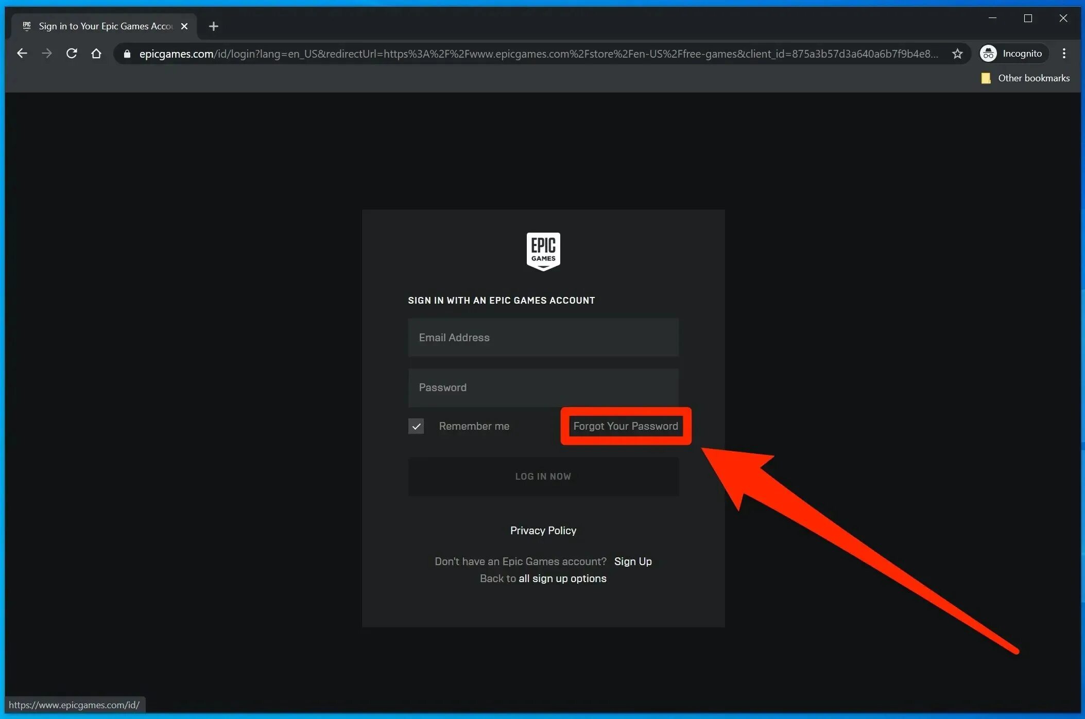Image resolution: width=1085 pixels, height=719 pixels.
Task: Click the Incognito profile icon
Action: coord(989,53)
